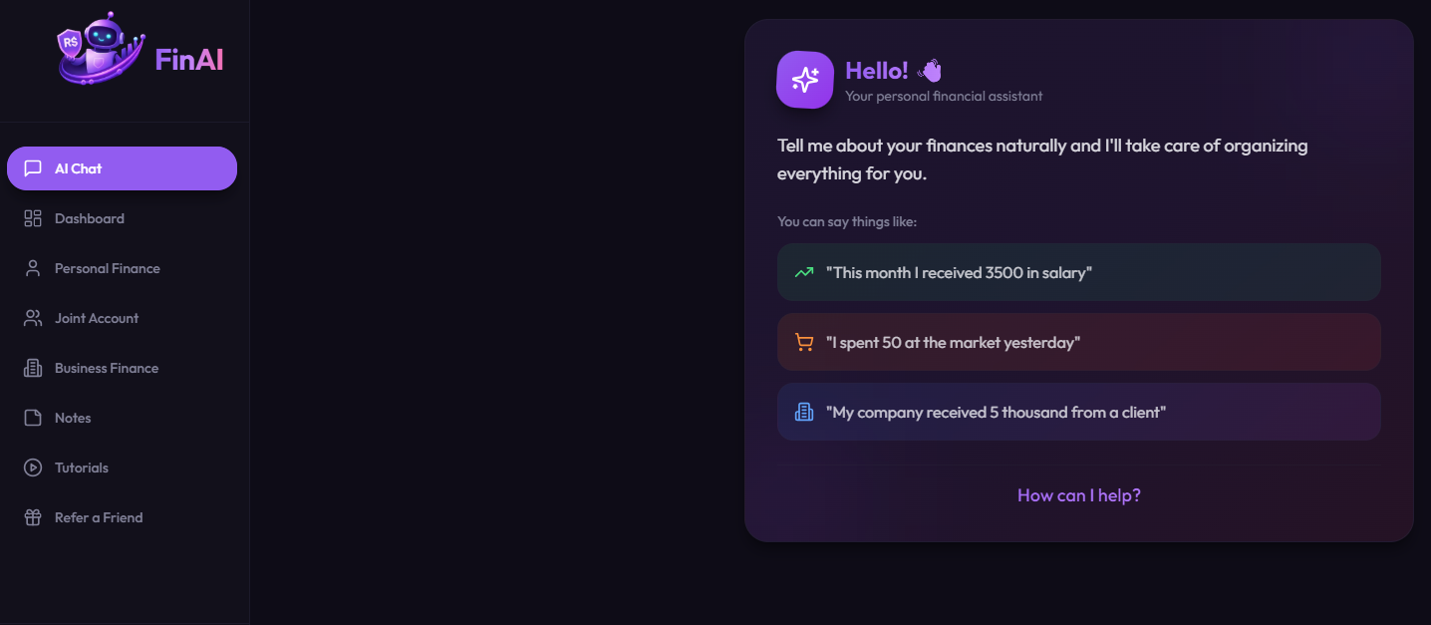The width and height of the screenshot is (1431, 625).
Task: Click the sparkle assistant avatar icon
Action: pyautogui.click(x=804, y=80)
